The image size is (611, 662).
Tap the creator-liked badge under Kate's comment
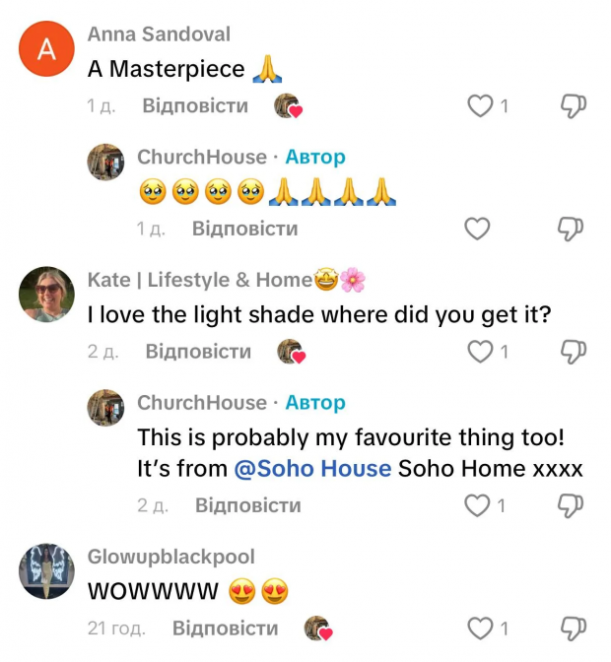tap(292, 352)
